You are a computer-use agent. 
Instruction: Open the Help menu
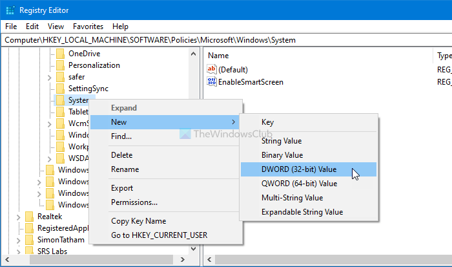click(120, 27)
